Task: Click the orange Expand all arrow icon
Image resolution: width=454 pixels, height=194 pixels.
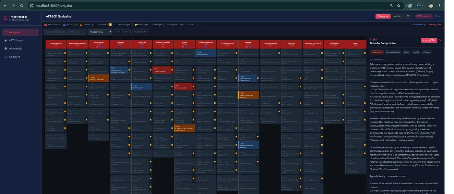Action: pyautogui.click(x=111, y=24)
